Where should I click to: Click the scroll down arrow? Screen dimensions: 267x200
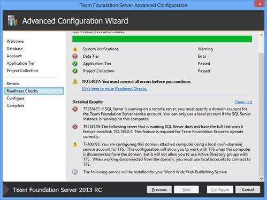[261, 179]
